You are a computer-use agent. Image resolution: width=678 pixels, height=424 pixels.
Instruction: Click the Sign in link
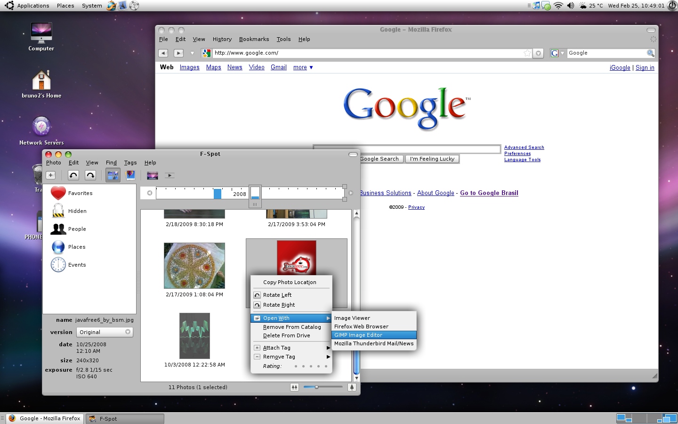[x=645, y=67]
